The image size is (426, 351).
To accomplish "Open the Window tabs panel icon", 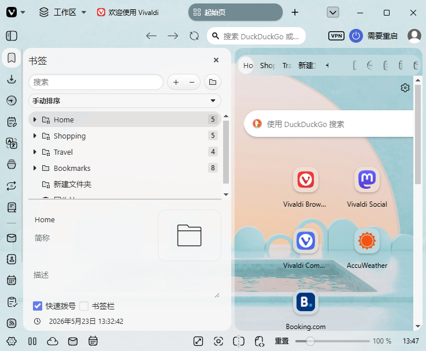I will point(12,165).
